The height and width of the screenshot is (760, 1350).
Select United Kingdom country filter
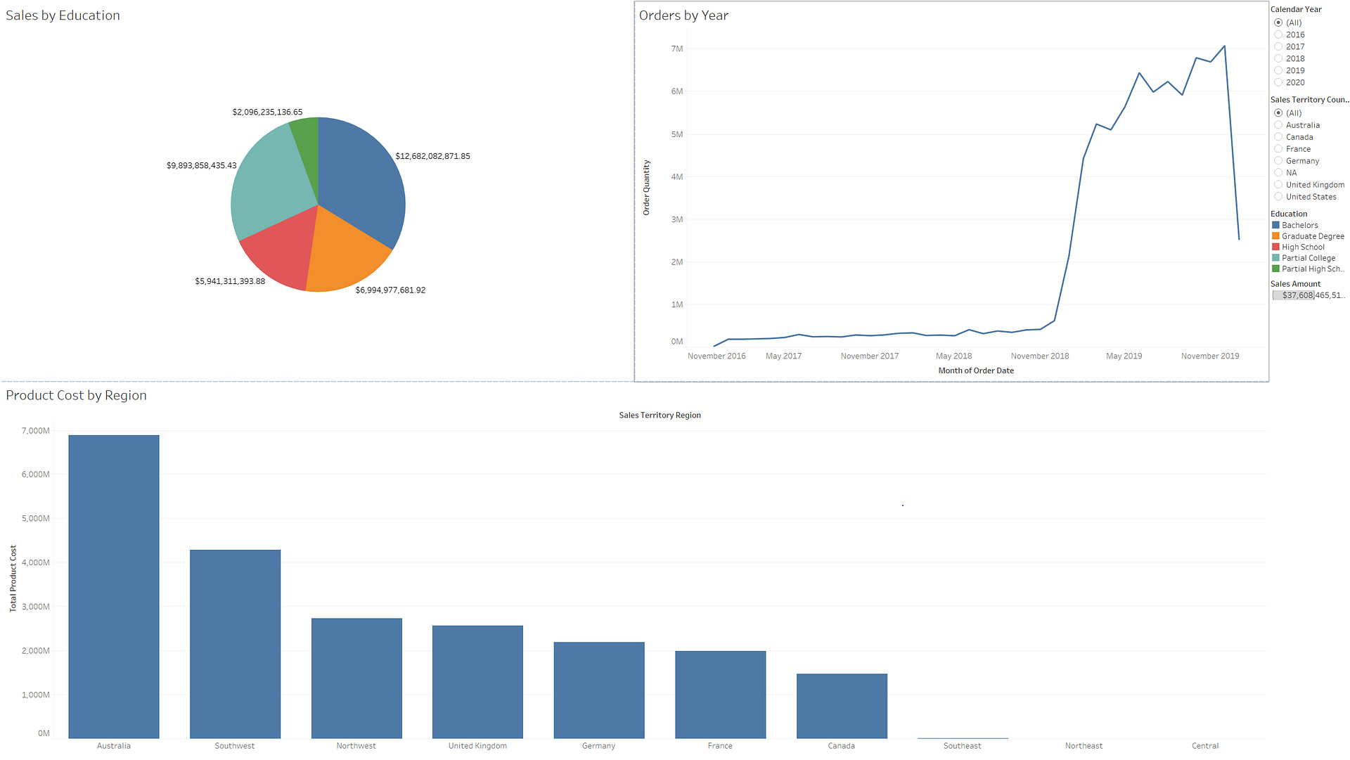point(1278,184)
